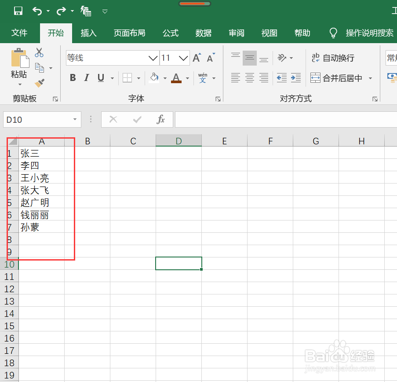Click inside the formula bar input
The width and height of the screenshot is (397, 382).
286,119
